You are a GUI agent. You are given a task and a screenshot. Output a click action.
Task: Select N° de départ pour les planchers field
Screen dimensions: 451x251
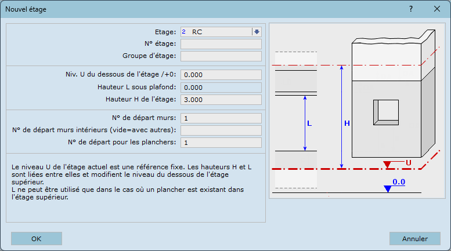[221, 143]
